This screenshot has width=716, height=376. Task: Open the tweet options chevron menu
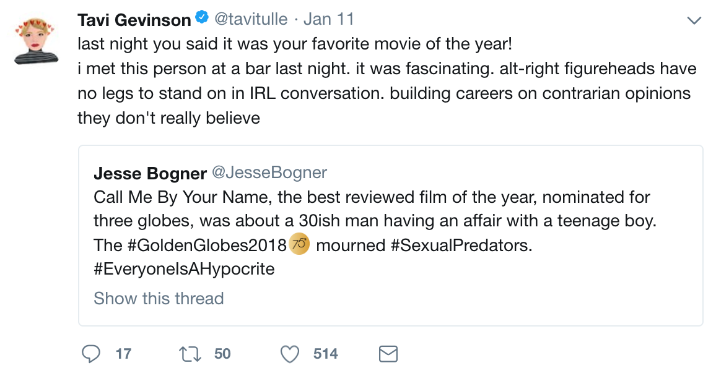click(x=694, y=20)
